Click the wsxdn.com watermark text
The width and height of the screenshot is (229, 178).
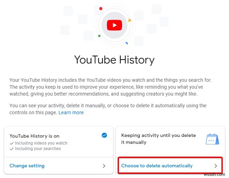click(x=214, y=175)
